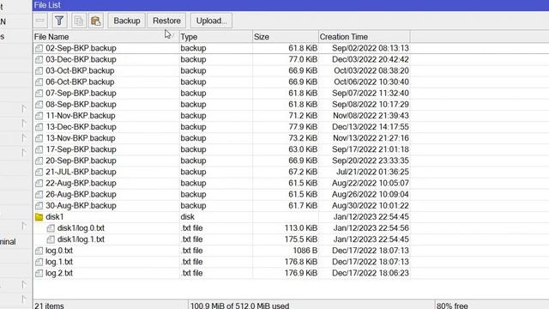Select file icon of 13-Nov-BKP.backup
Screen dimensions: 549x309
(39, 138)
